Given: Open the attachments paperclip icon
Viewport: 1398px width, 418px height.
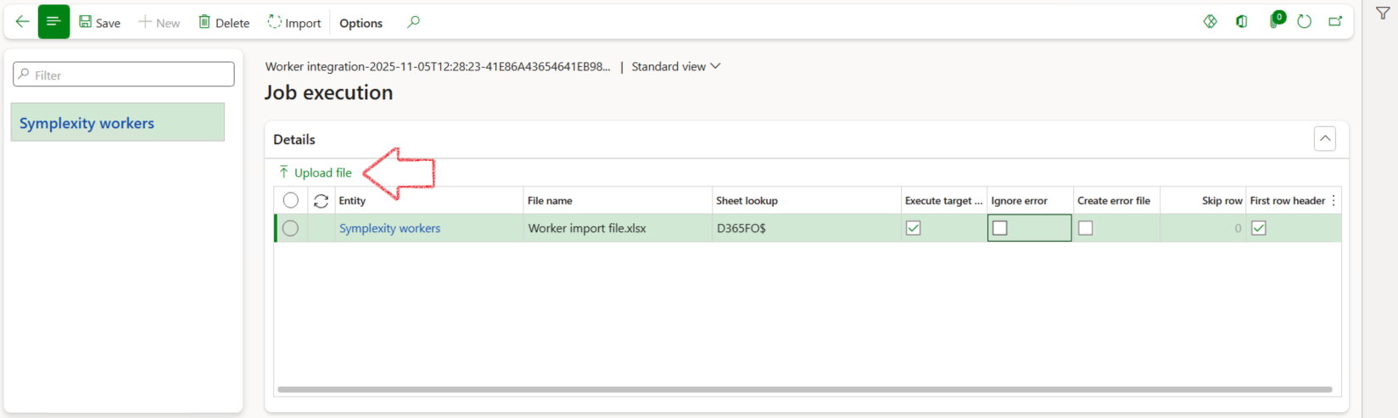Looking at the screenshot, I should (x=1275, y=22).
